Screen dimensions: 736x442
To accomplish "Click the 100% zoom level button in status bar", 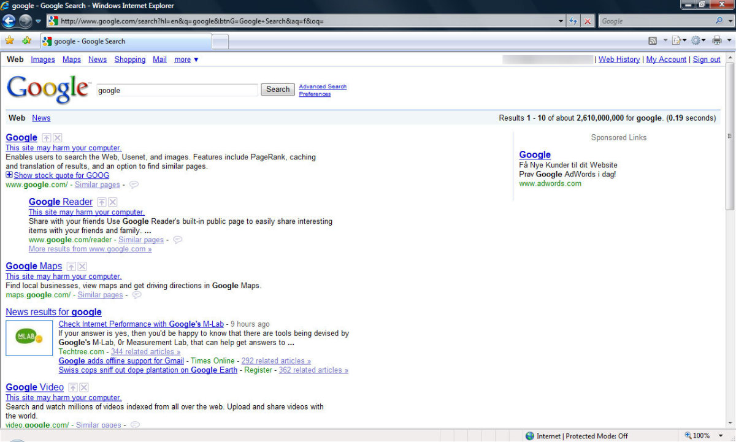I will point(697,436).
